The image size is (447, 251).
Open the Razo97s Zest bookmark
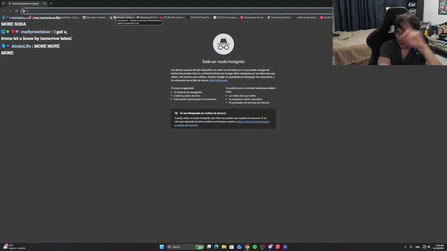(172, 17)
